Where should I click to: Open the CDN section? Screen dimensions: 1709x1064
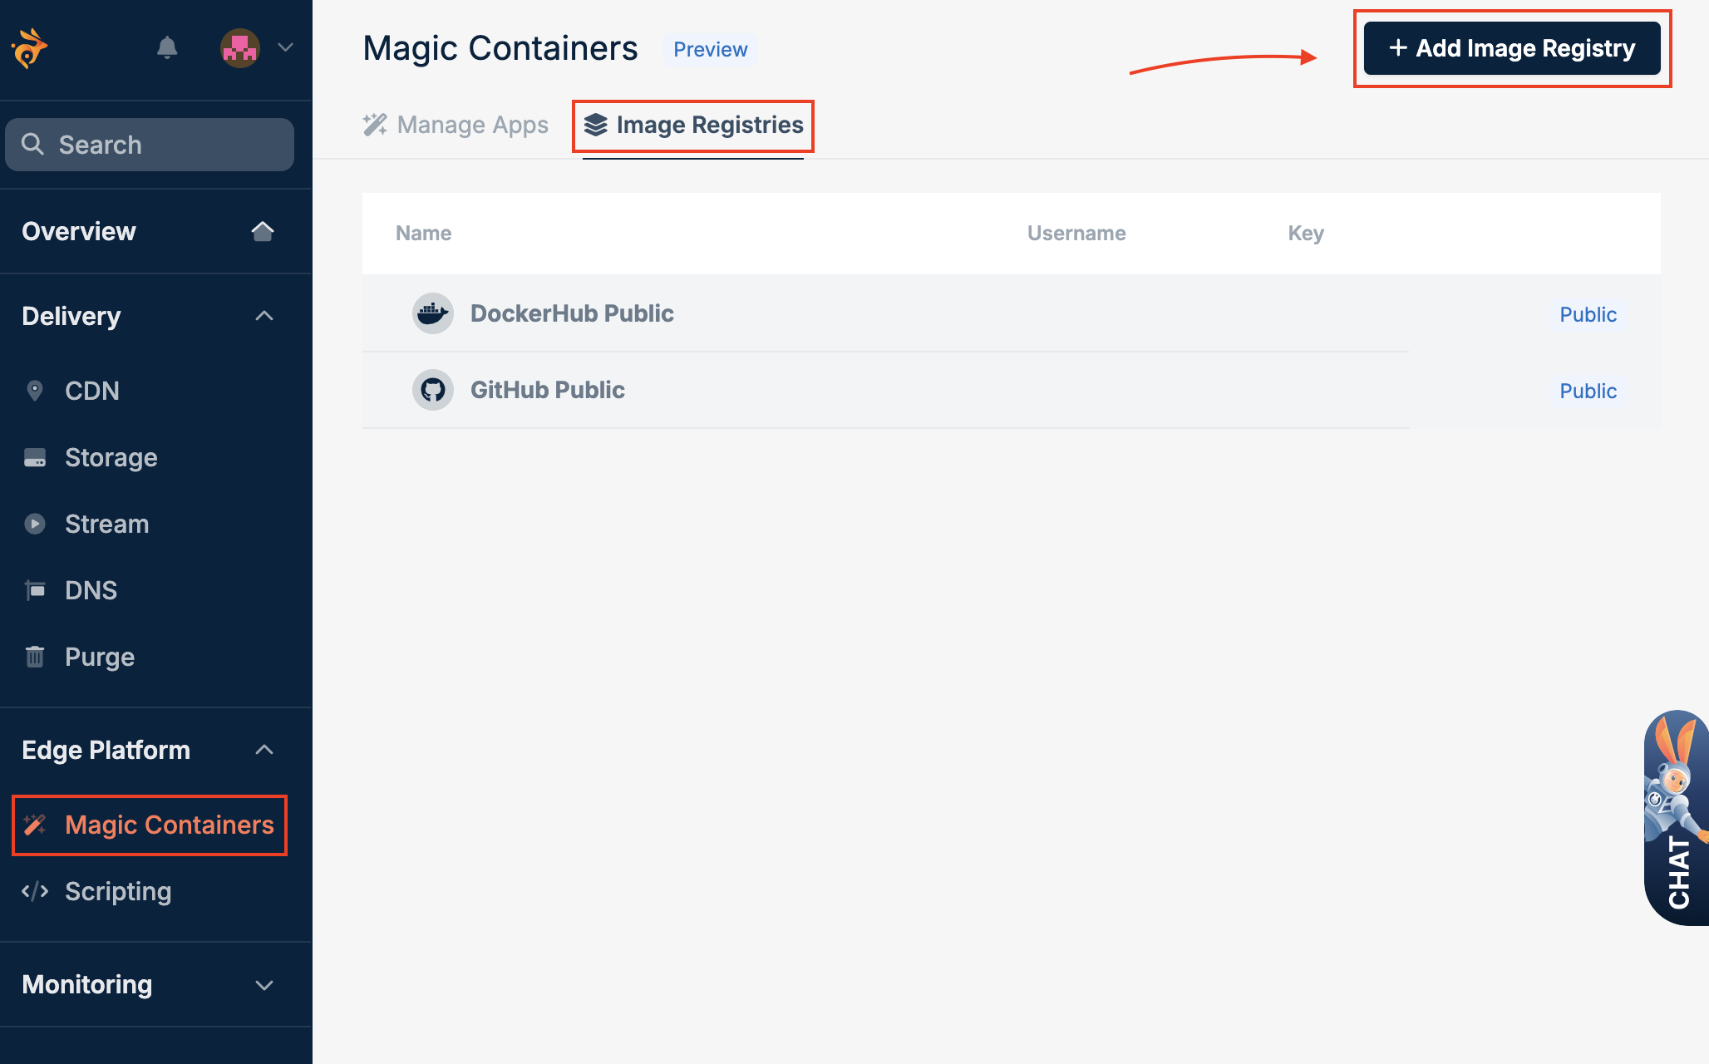pyautogui.click(x=91, y=391)
